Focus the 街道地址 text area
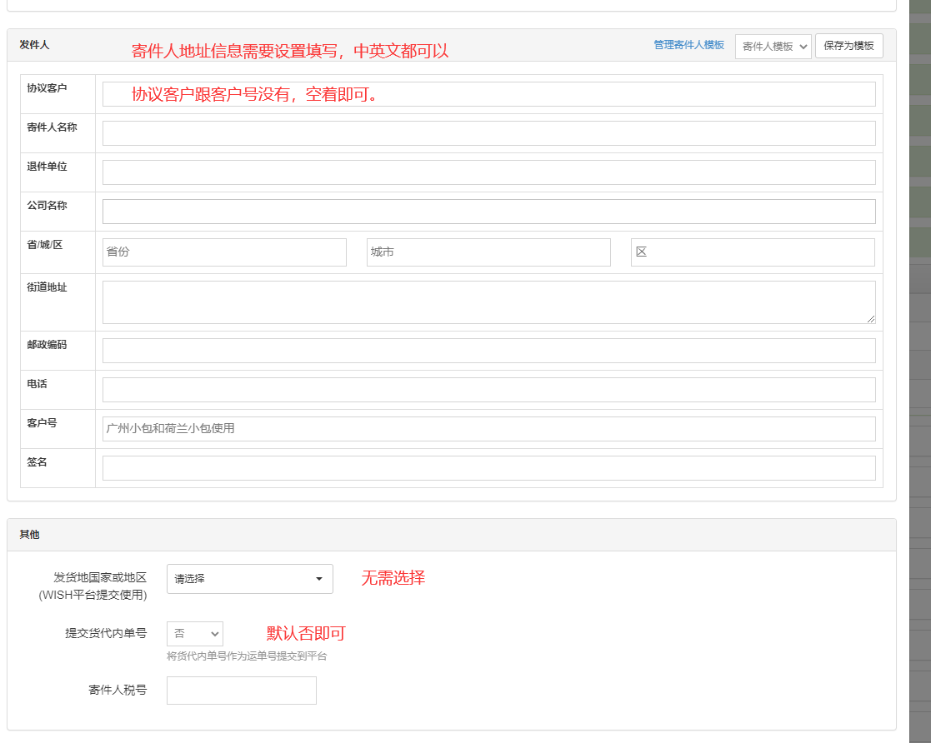The width and height of the screenshot is (931, 743). pos(488,302)
